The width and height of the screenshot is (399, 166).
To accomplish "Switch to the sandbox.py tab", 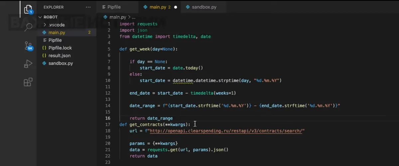I will (204, 7).
